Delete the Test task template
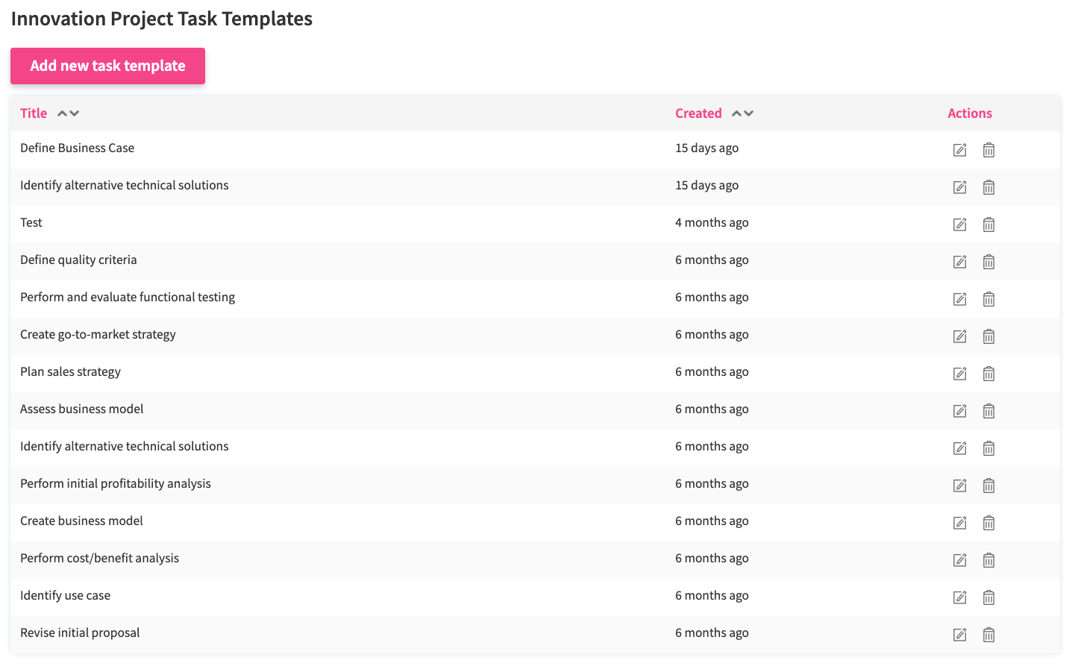This screenshot has height=669, width=1072. (988, 224)
